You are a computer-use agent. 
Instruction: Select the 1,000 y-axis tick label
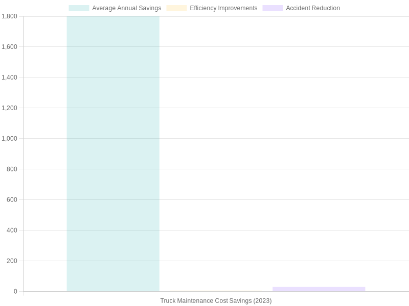point(9,139)
